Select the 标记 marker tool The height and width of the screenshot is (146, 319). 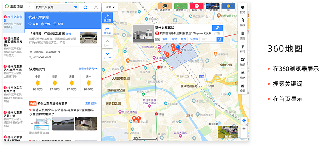coord(243,49)
